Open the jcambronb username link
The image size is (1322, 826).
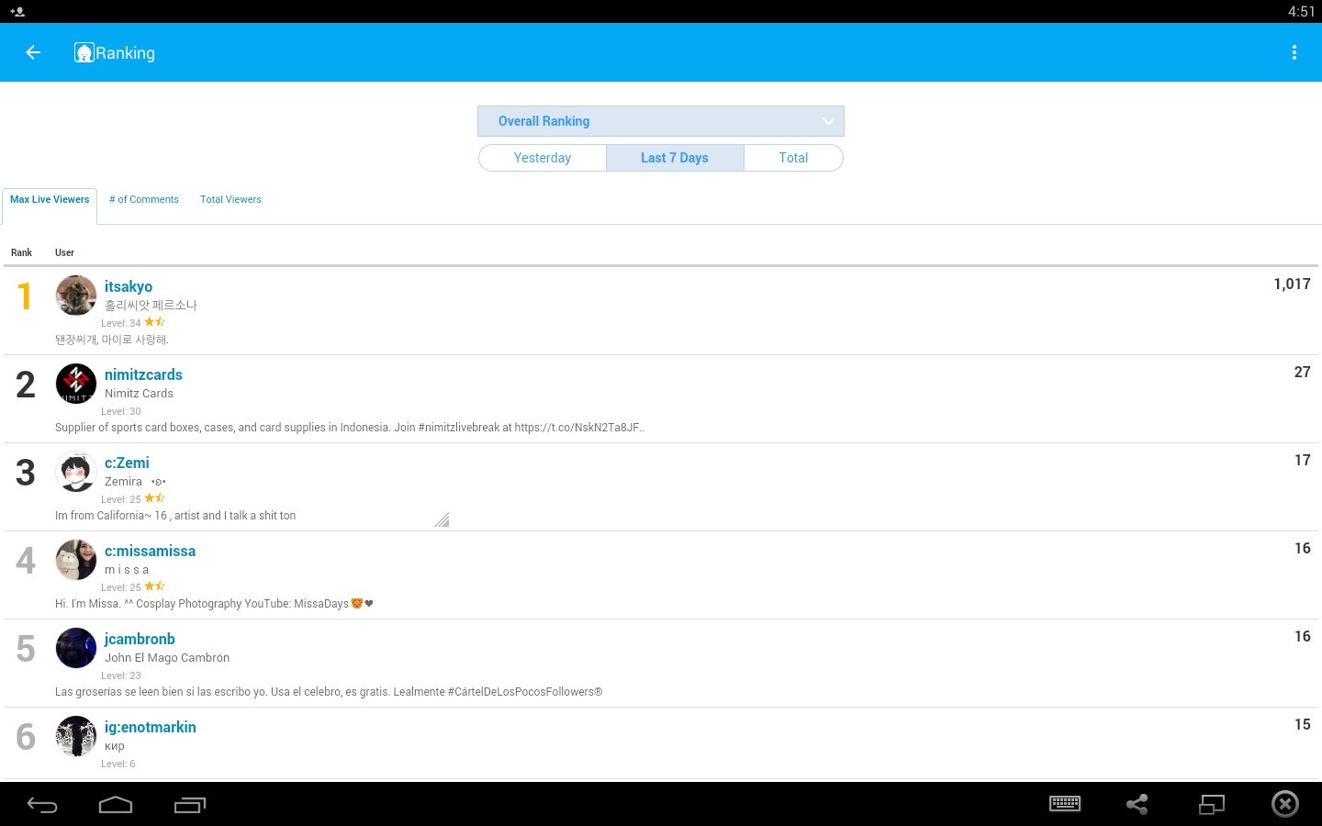click(x=140, y=639)
